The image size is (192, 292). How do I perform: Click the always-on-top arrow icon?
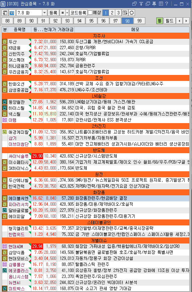(x=141, y=4)
